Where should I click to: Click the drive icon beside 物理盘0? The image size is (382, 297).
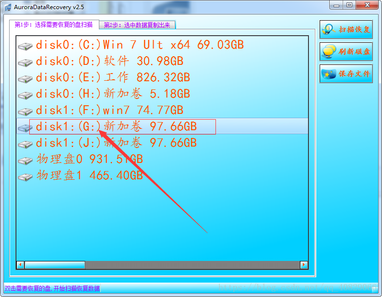(x=25, y=161)
